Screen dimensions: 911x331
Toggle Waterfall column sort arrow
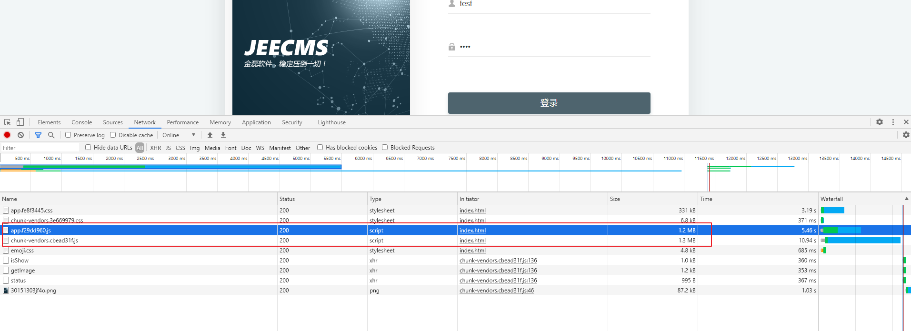pyautogui.click(x=907, y=199)
